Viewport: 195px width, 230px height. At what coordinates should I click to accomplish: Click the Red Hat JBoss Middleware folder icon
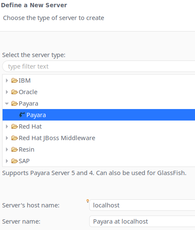click(14, 138)
